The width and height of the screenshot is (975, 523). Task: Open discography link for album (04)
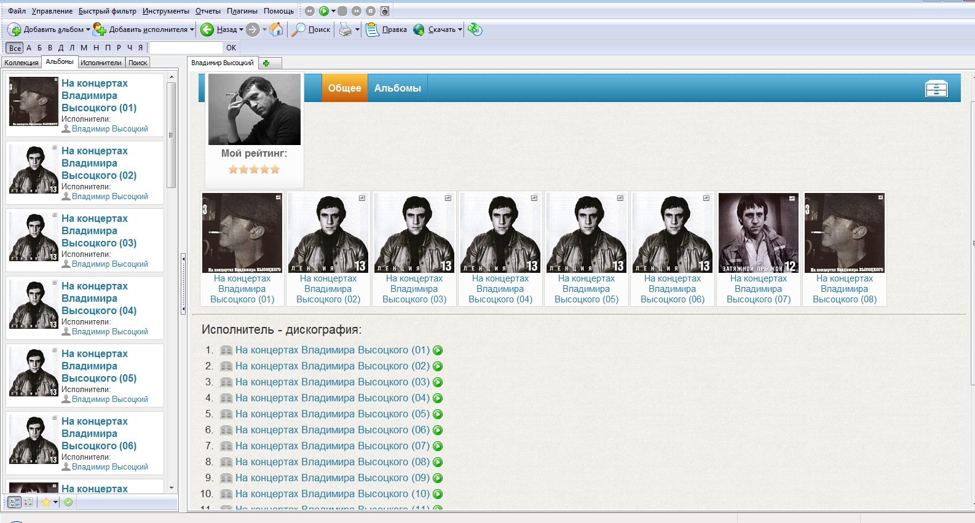[333, 398]
